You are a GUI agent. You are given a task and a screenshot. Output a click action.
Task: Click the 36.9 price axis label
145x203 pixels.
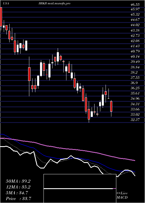[x=134, y=83]
